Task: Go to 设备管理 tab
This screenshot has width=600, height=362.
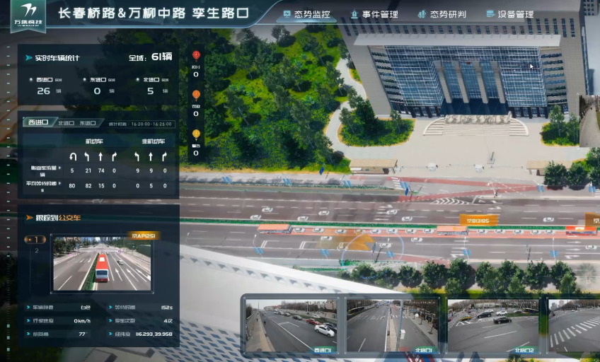Action: click(x=509, y=14)
